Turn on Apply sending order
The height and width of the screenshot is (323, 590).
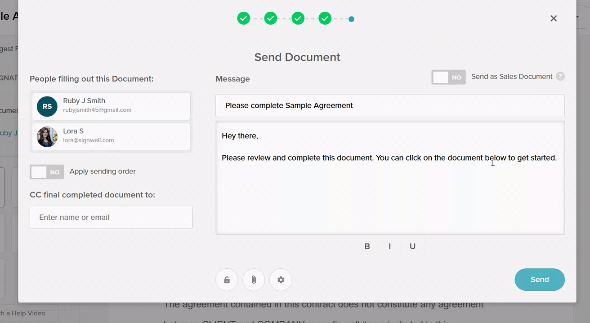click(46, 172)
